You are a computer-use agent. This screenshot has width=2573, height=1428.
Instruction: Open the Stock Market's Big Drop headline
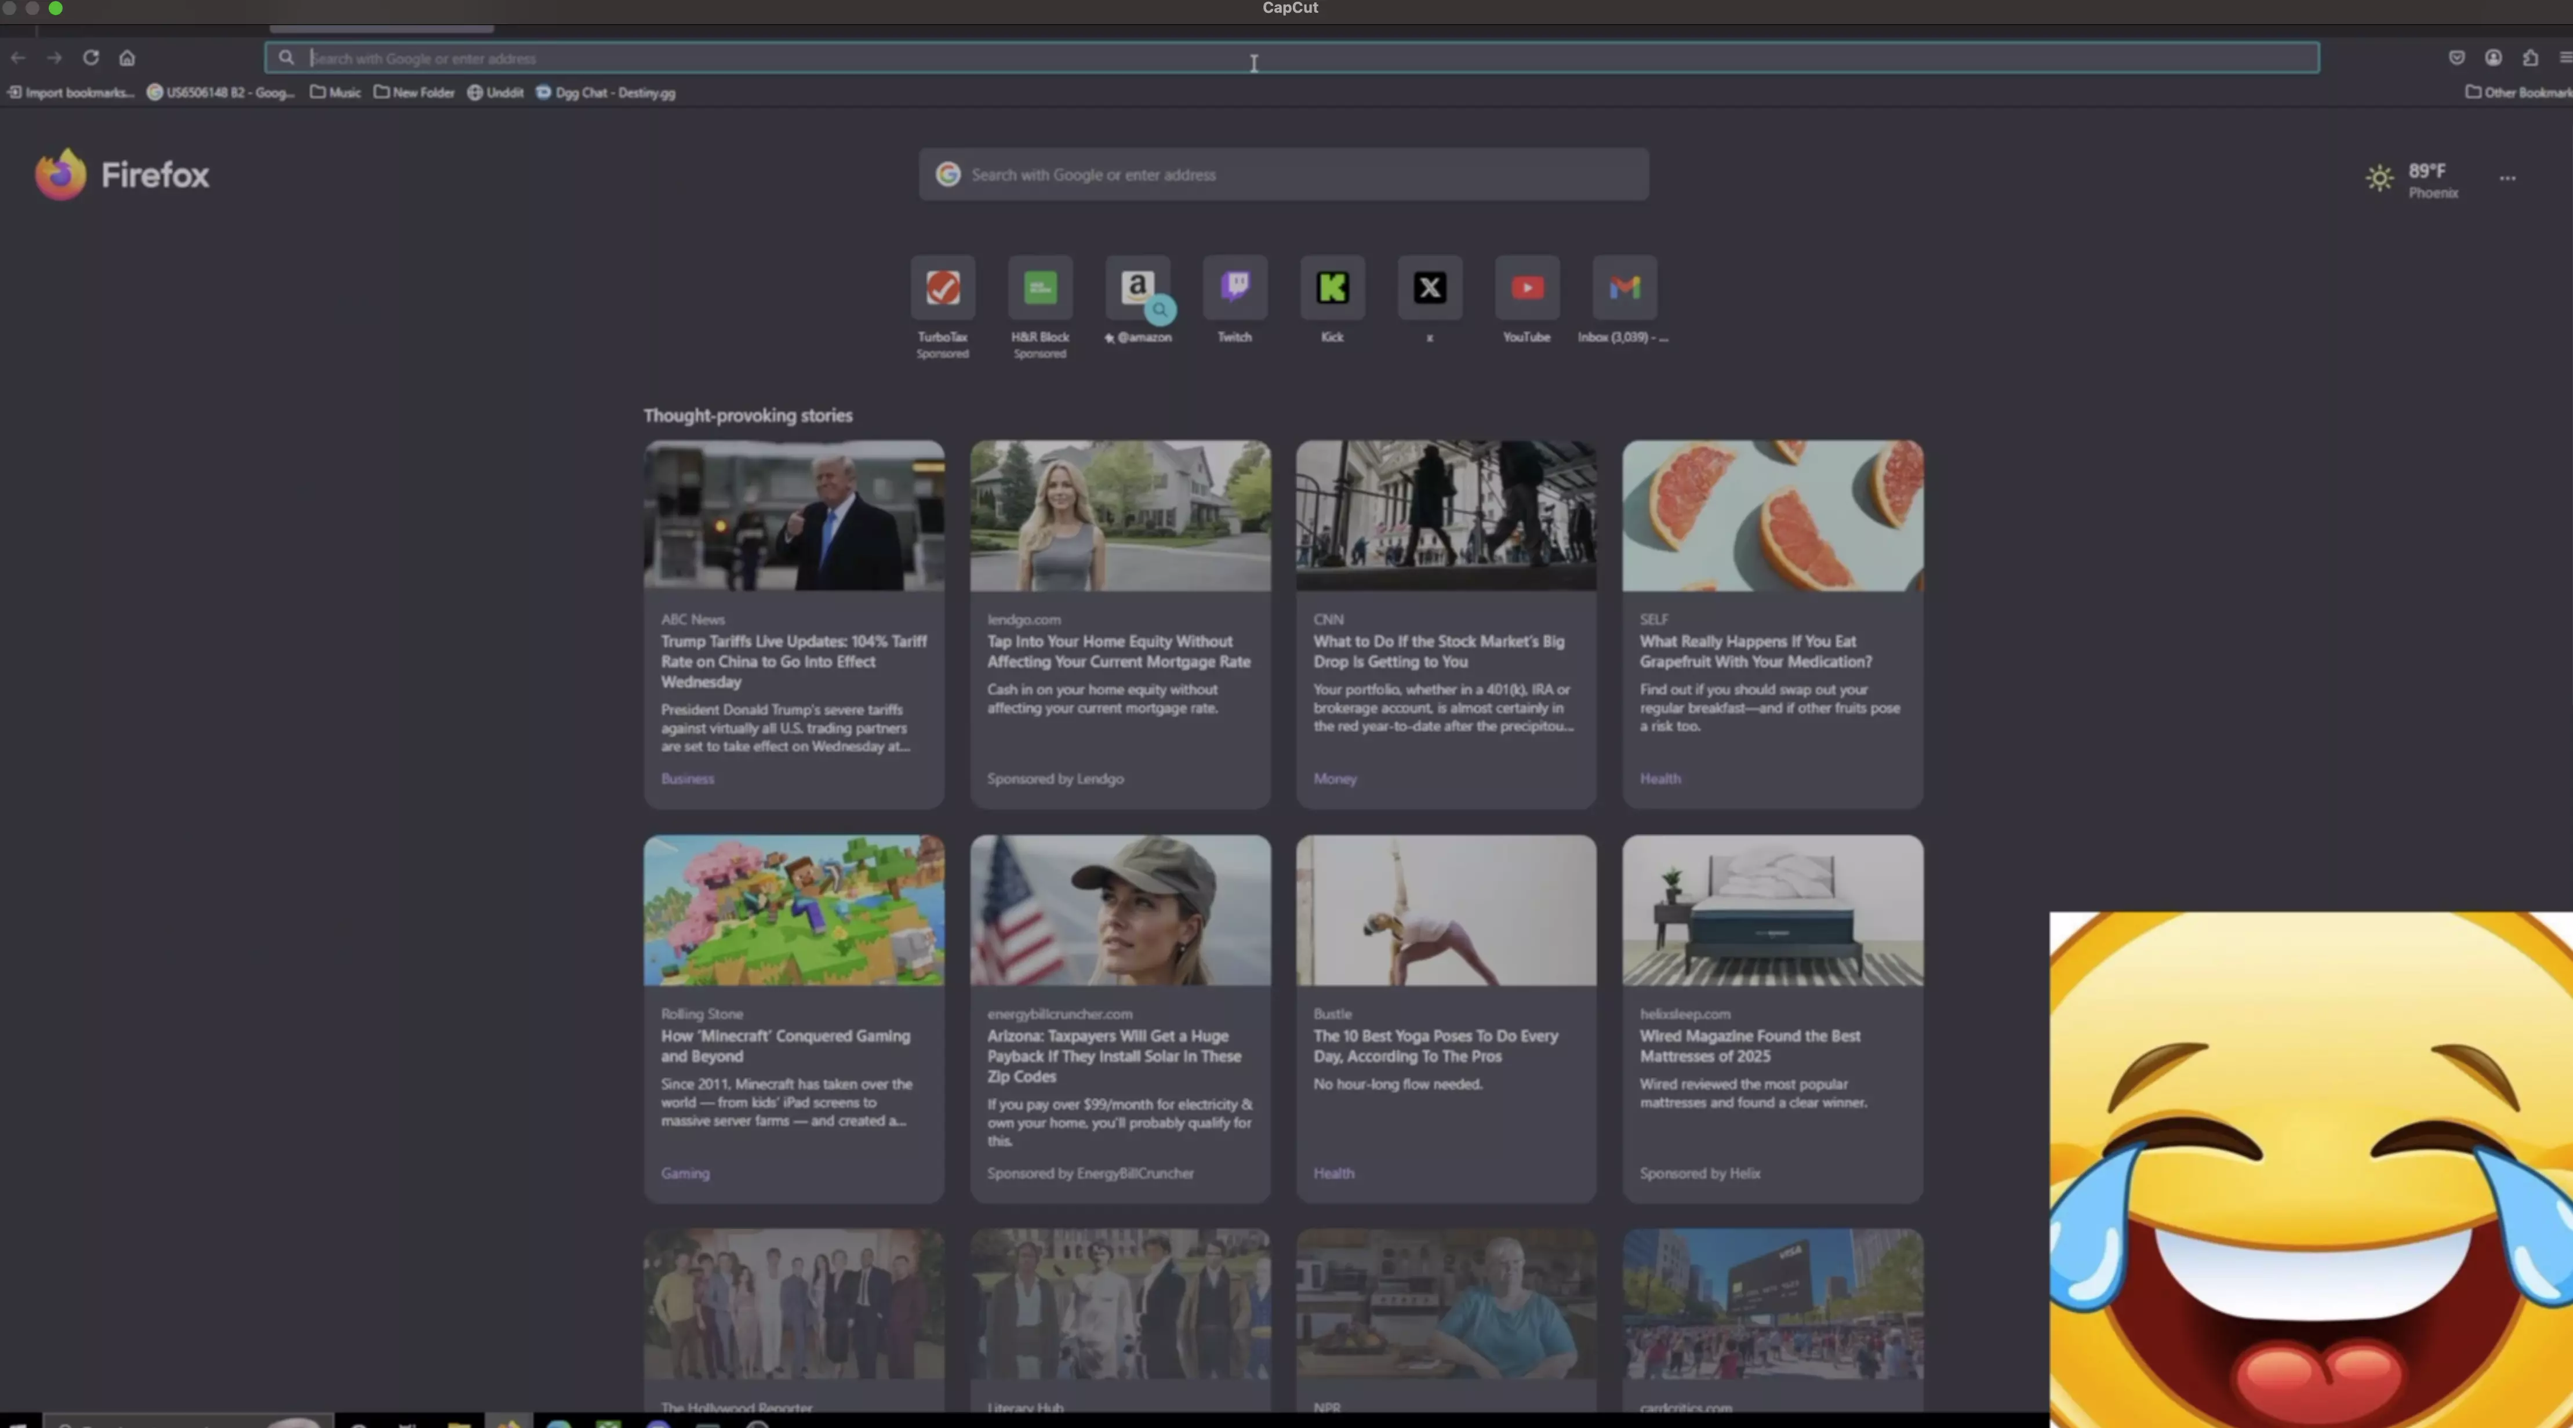(1440, 651)
